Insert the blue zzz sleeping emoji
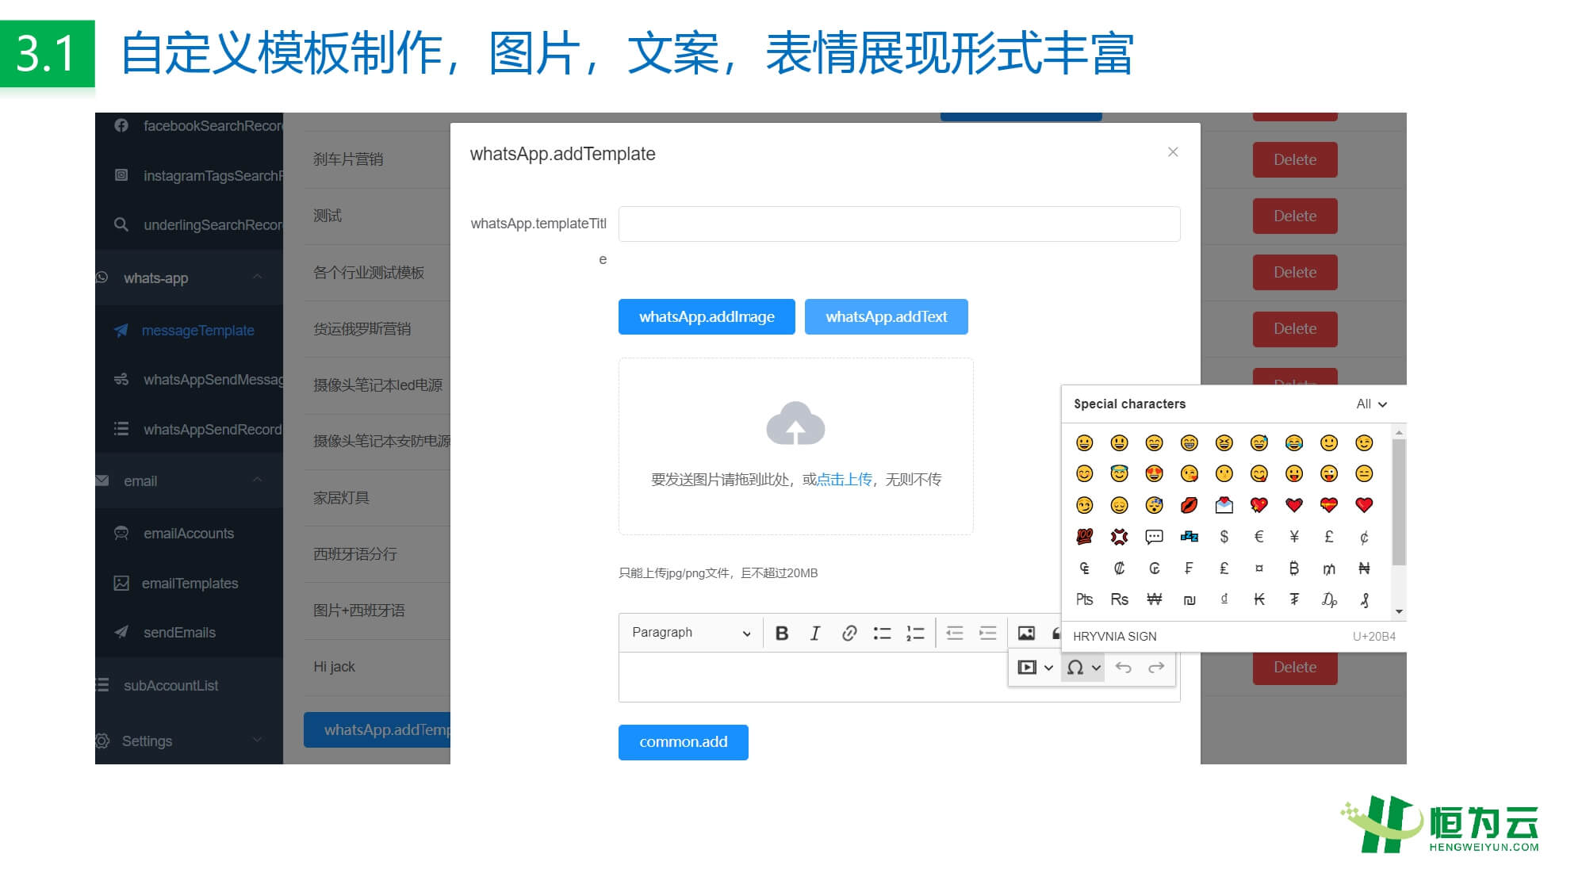 (1189, 537)
